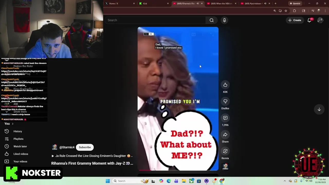Open Starmic4 channel avatar
Viewport: 329px width, 185px height.
click(x=54, y=147)
